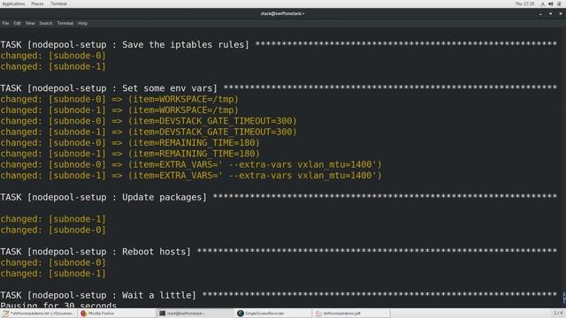566x318 pixels.
Task: Click the clock showing Thu 17:29
Action: tap(524, 4)
